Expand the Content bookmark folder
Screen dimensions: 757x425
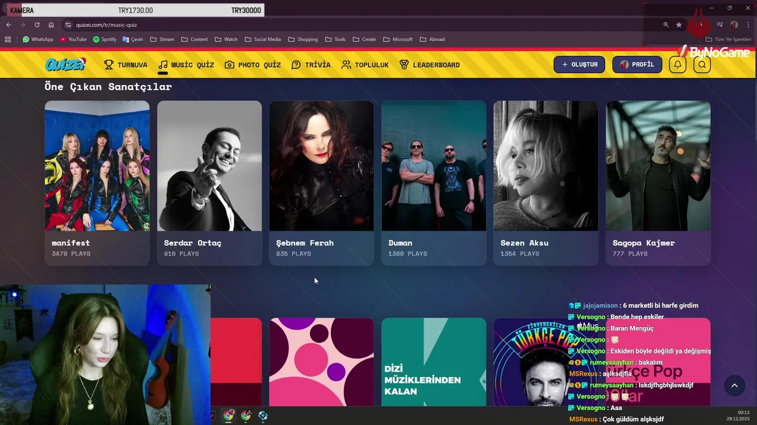pos(195,40)
